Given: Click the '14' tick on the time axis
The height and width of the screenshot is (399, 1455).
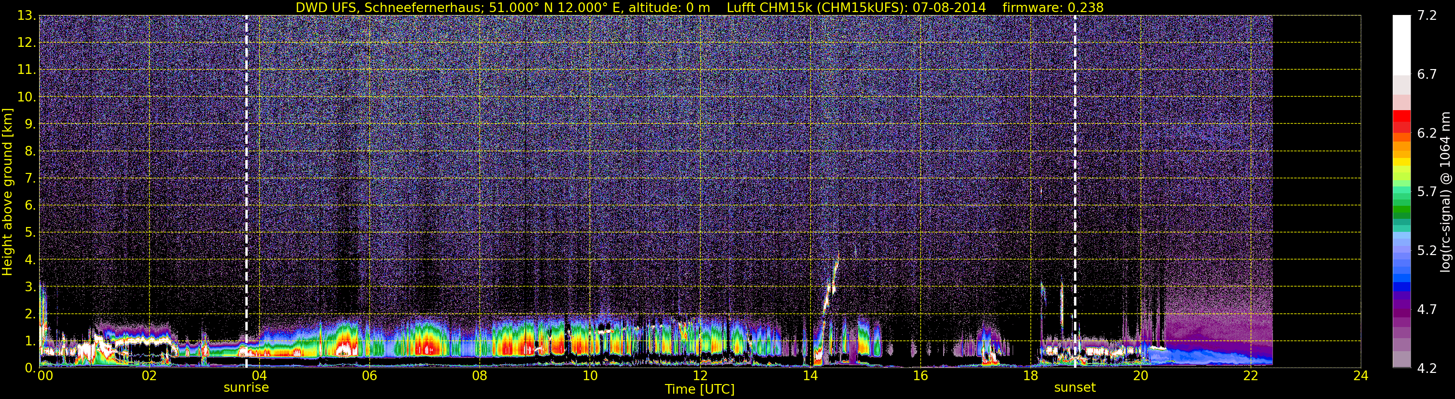Looking at the screenshot, I should [810, 376].
